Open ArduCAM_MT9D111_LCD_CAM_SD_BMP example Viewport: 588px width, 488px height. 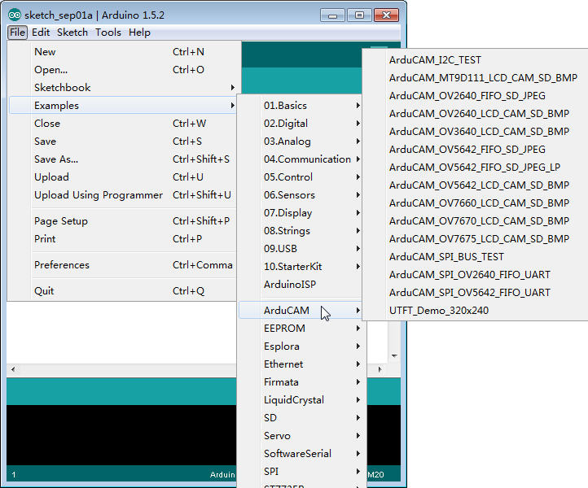pos(476,78)
